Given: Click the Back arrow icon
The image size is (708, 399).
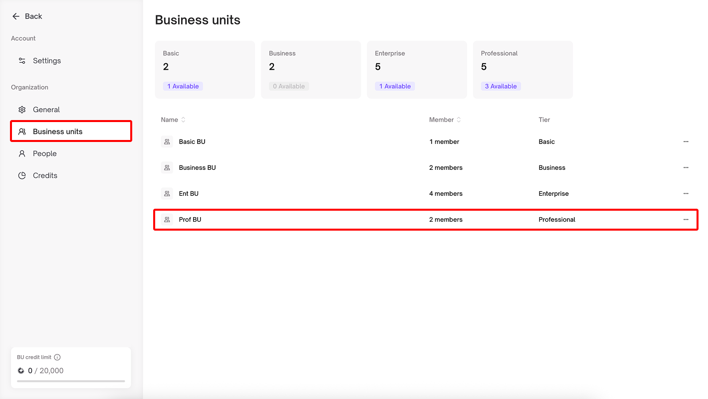Looking at the screenshot, I should click(x=16, y=16).
